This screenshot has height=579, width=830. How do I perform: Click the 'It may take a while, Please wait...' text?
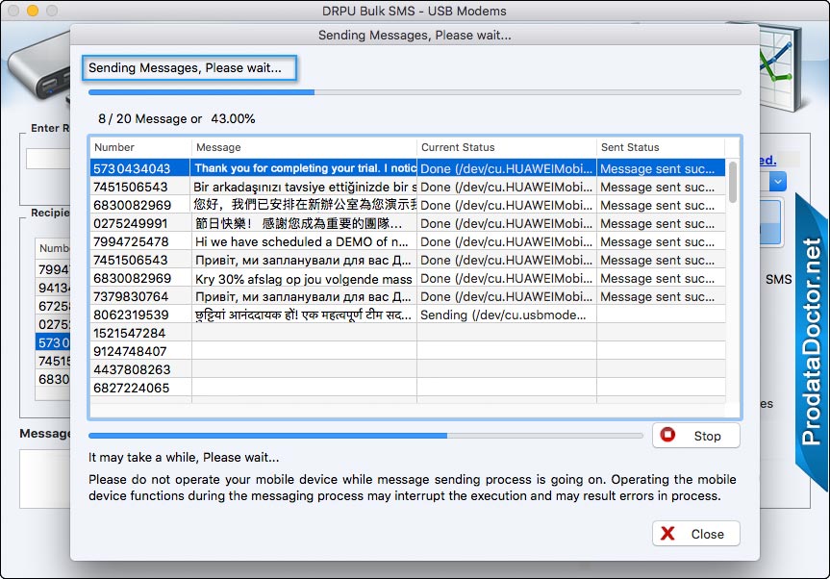click(x=184, y=457)
